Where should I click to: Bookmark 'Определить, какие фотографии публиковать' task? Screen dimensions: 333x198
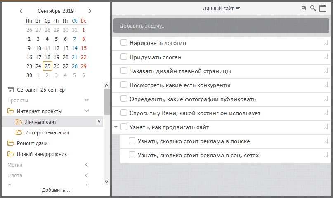pyautogui.click(x=325, y=99)
